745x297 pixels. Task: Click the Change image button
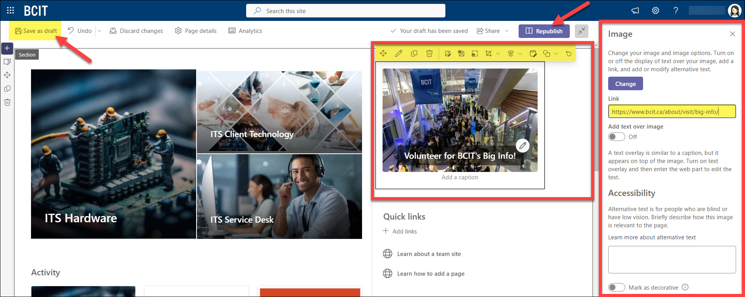625,84
